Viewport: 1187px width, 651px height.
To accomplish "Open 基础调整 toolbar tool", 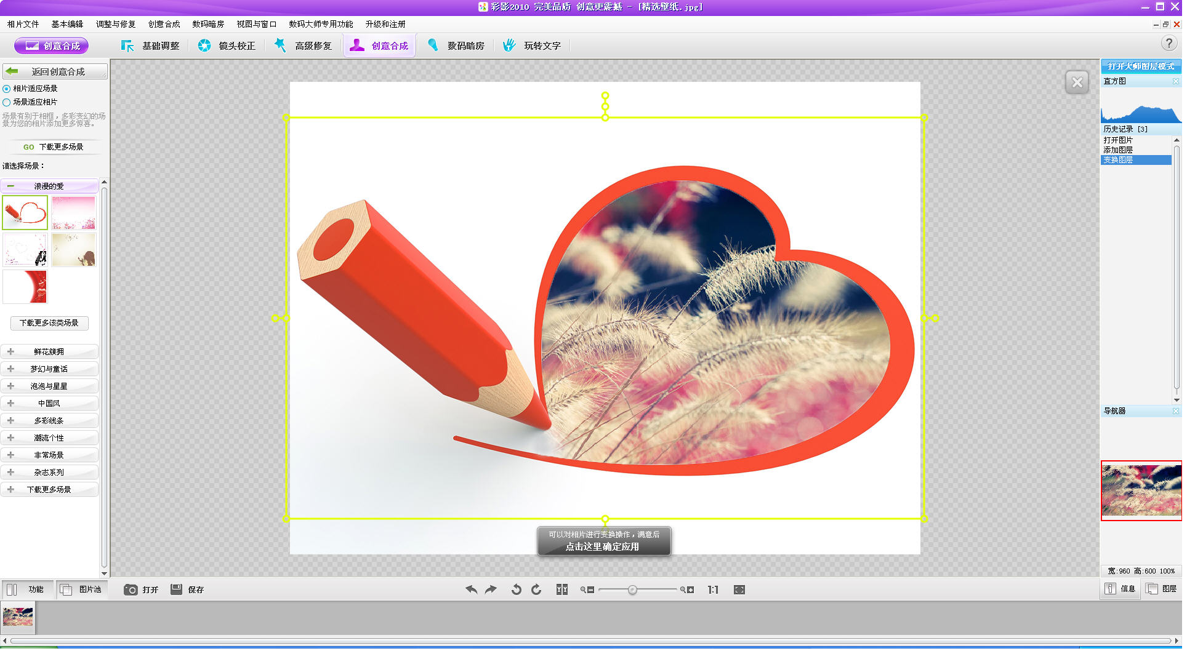I will [151, 46].
